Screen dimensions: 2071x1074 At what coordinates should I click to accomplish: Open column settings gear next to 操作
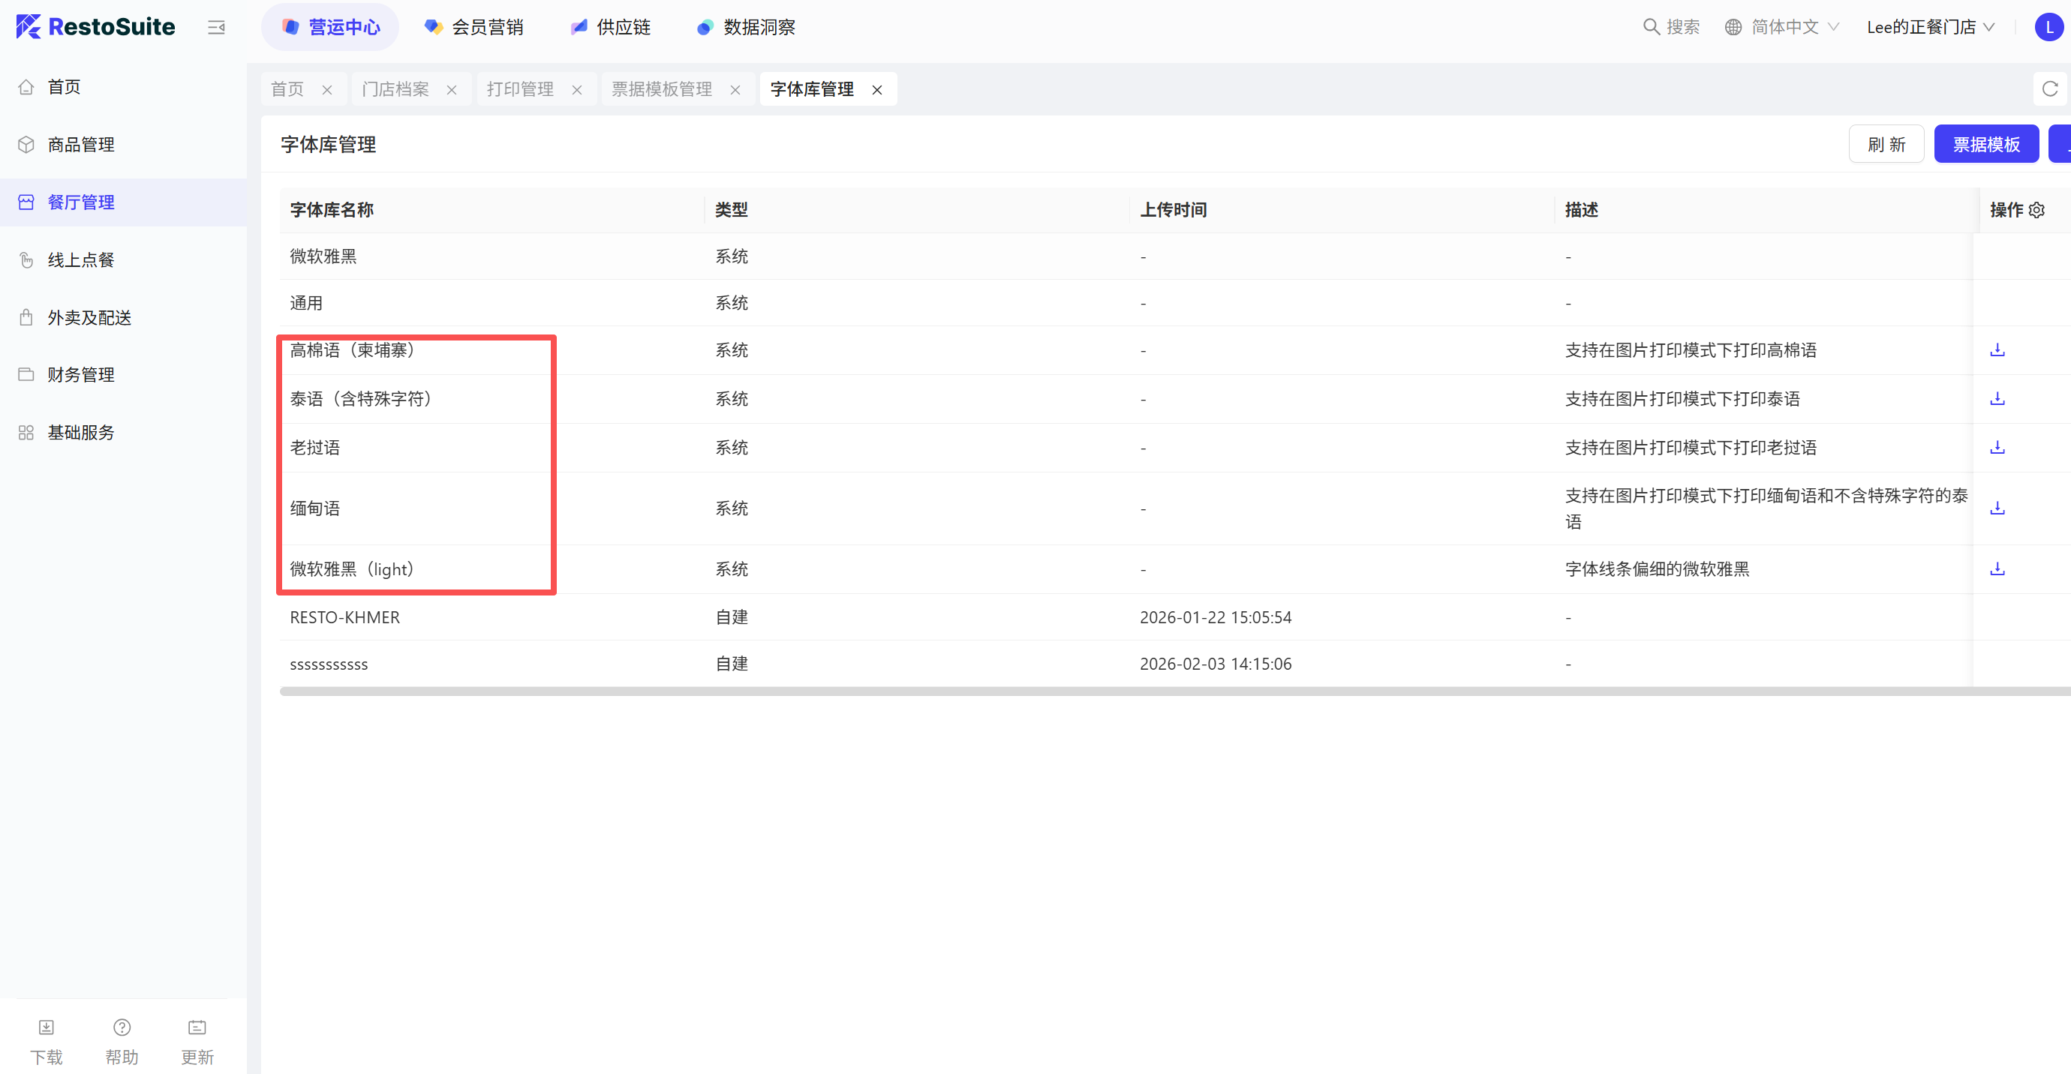(x=2036, y=211)
